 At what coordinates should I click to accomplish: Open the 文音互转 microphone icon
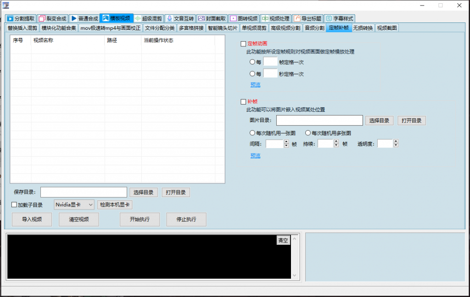[169, 19]
